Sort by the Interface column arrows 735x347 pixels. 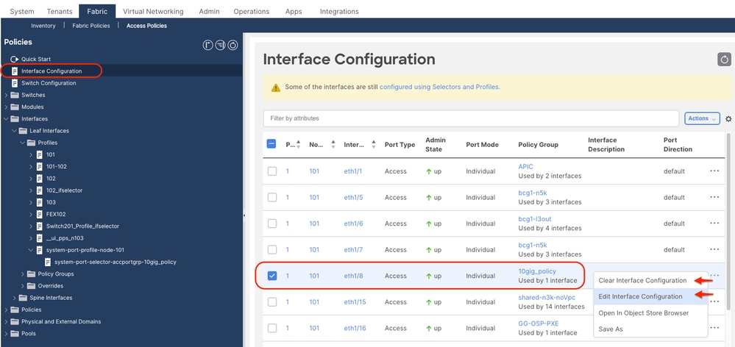pyautogui.click(x=374, y=144)
